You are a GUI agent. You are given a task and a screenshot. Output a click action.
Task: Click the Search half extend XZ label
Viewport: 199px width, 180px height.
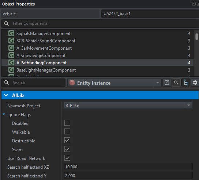[28, 167]
